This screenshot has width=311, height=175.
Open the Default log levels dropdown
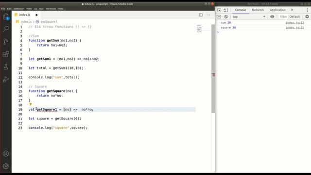pyautogui.click(x=294, y=17)
